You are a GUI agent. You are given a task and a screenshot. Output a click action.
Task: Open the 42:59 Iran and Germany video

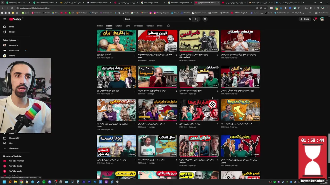coord(240,77)
